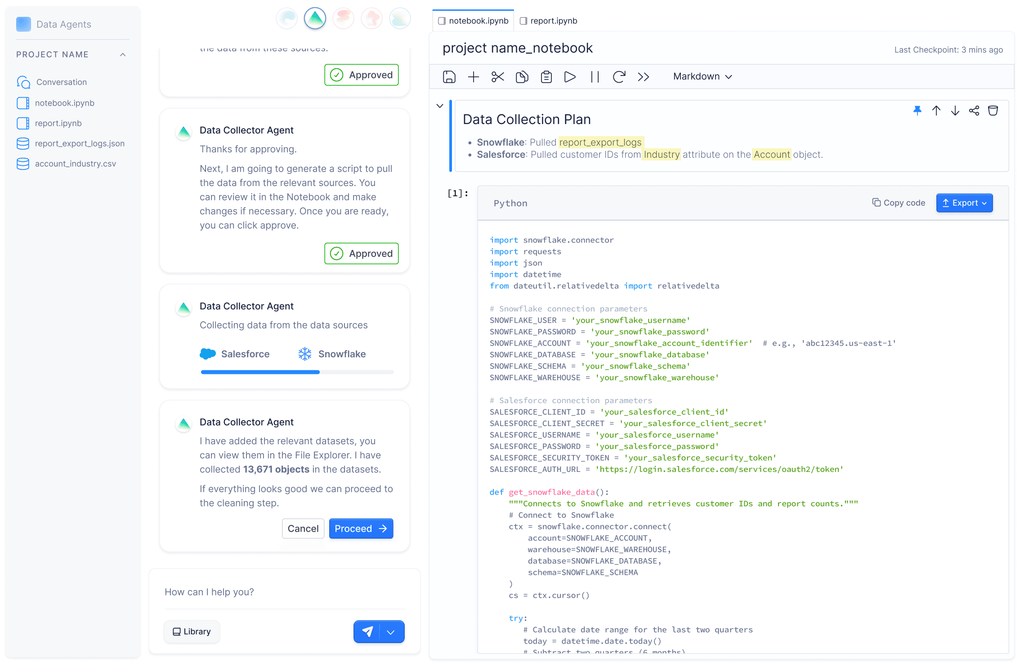
Task: Click the highlighted Account text
Action: [772, 155]
